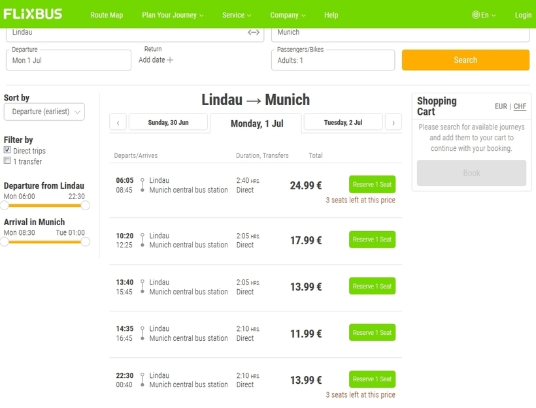Reserve 1 Seat for the 14:35 departure
This screenshot has height=408, width=536.
373,332
